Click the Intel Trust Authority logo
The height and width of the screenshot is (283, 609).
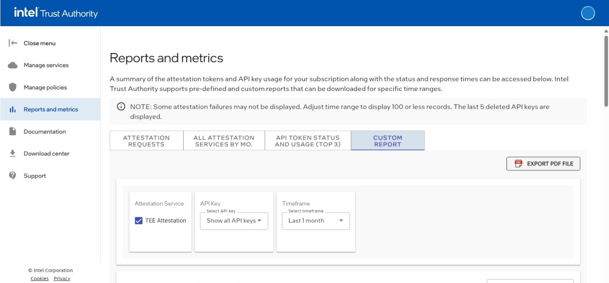56,13
